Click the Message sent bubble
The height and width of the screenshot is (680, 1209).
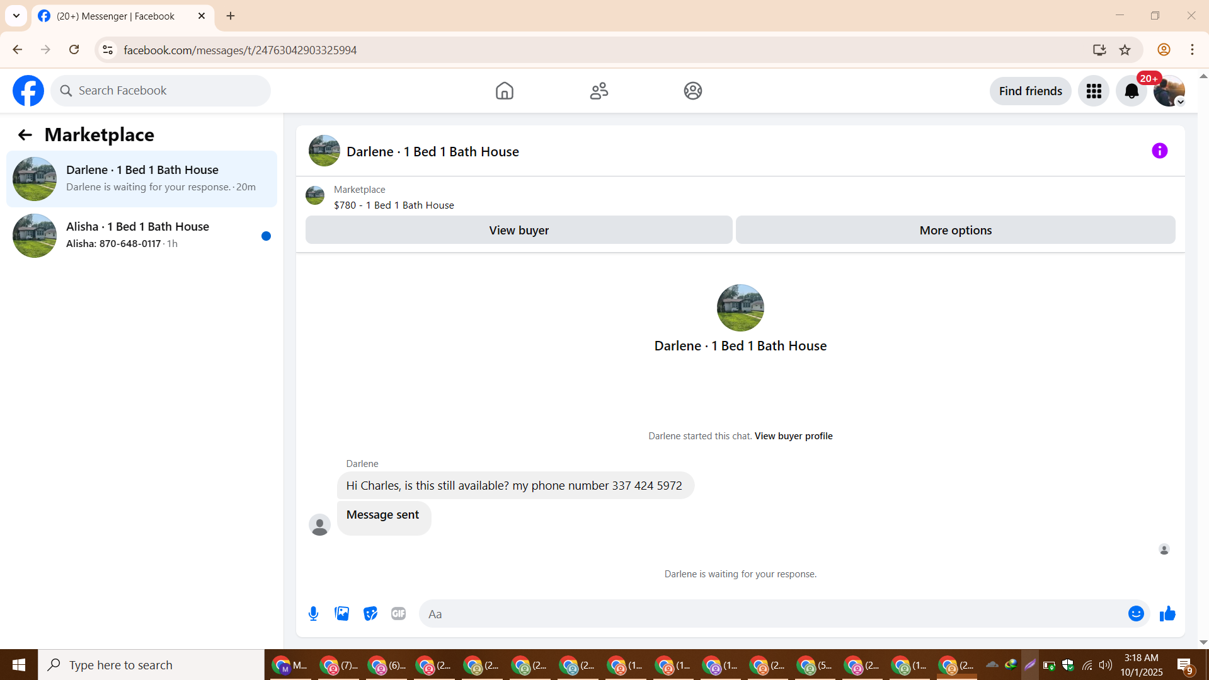coord(384,517)
